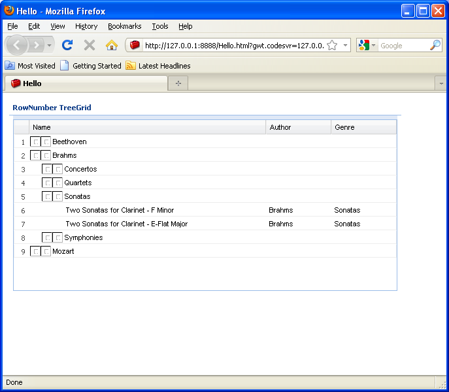Click the Firefox logo in the title bar
This screenshot has width=449, height=392.
tap(9, 10)
